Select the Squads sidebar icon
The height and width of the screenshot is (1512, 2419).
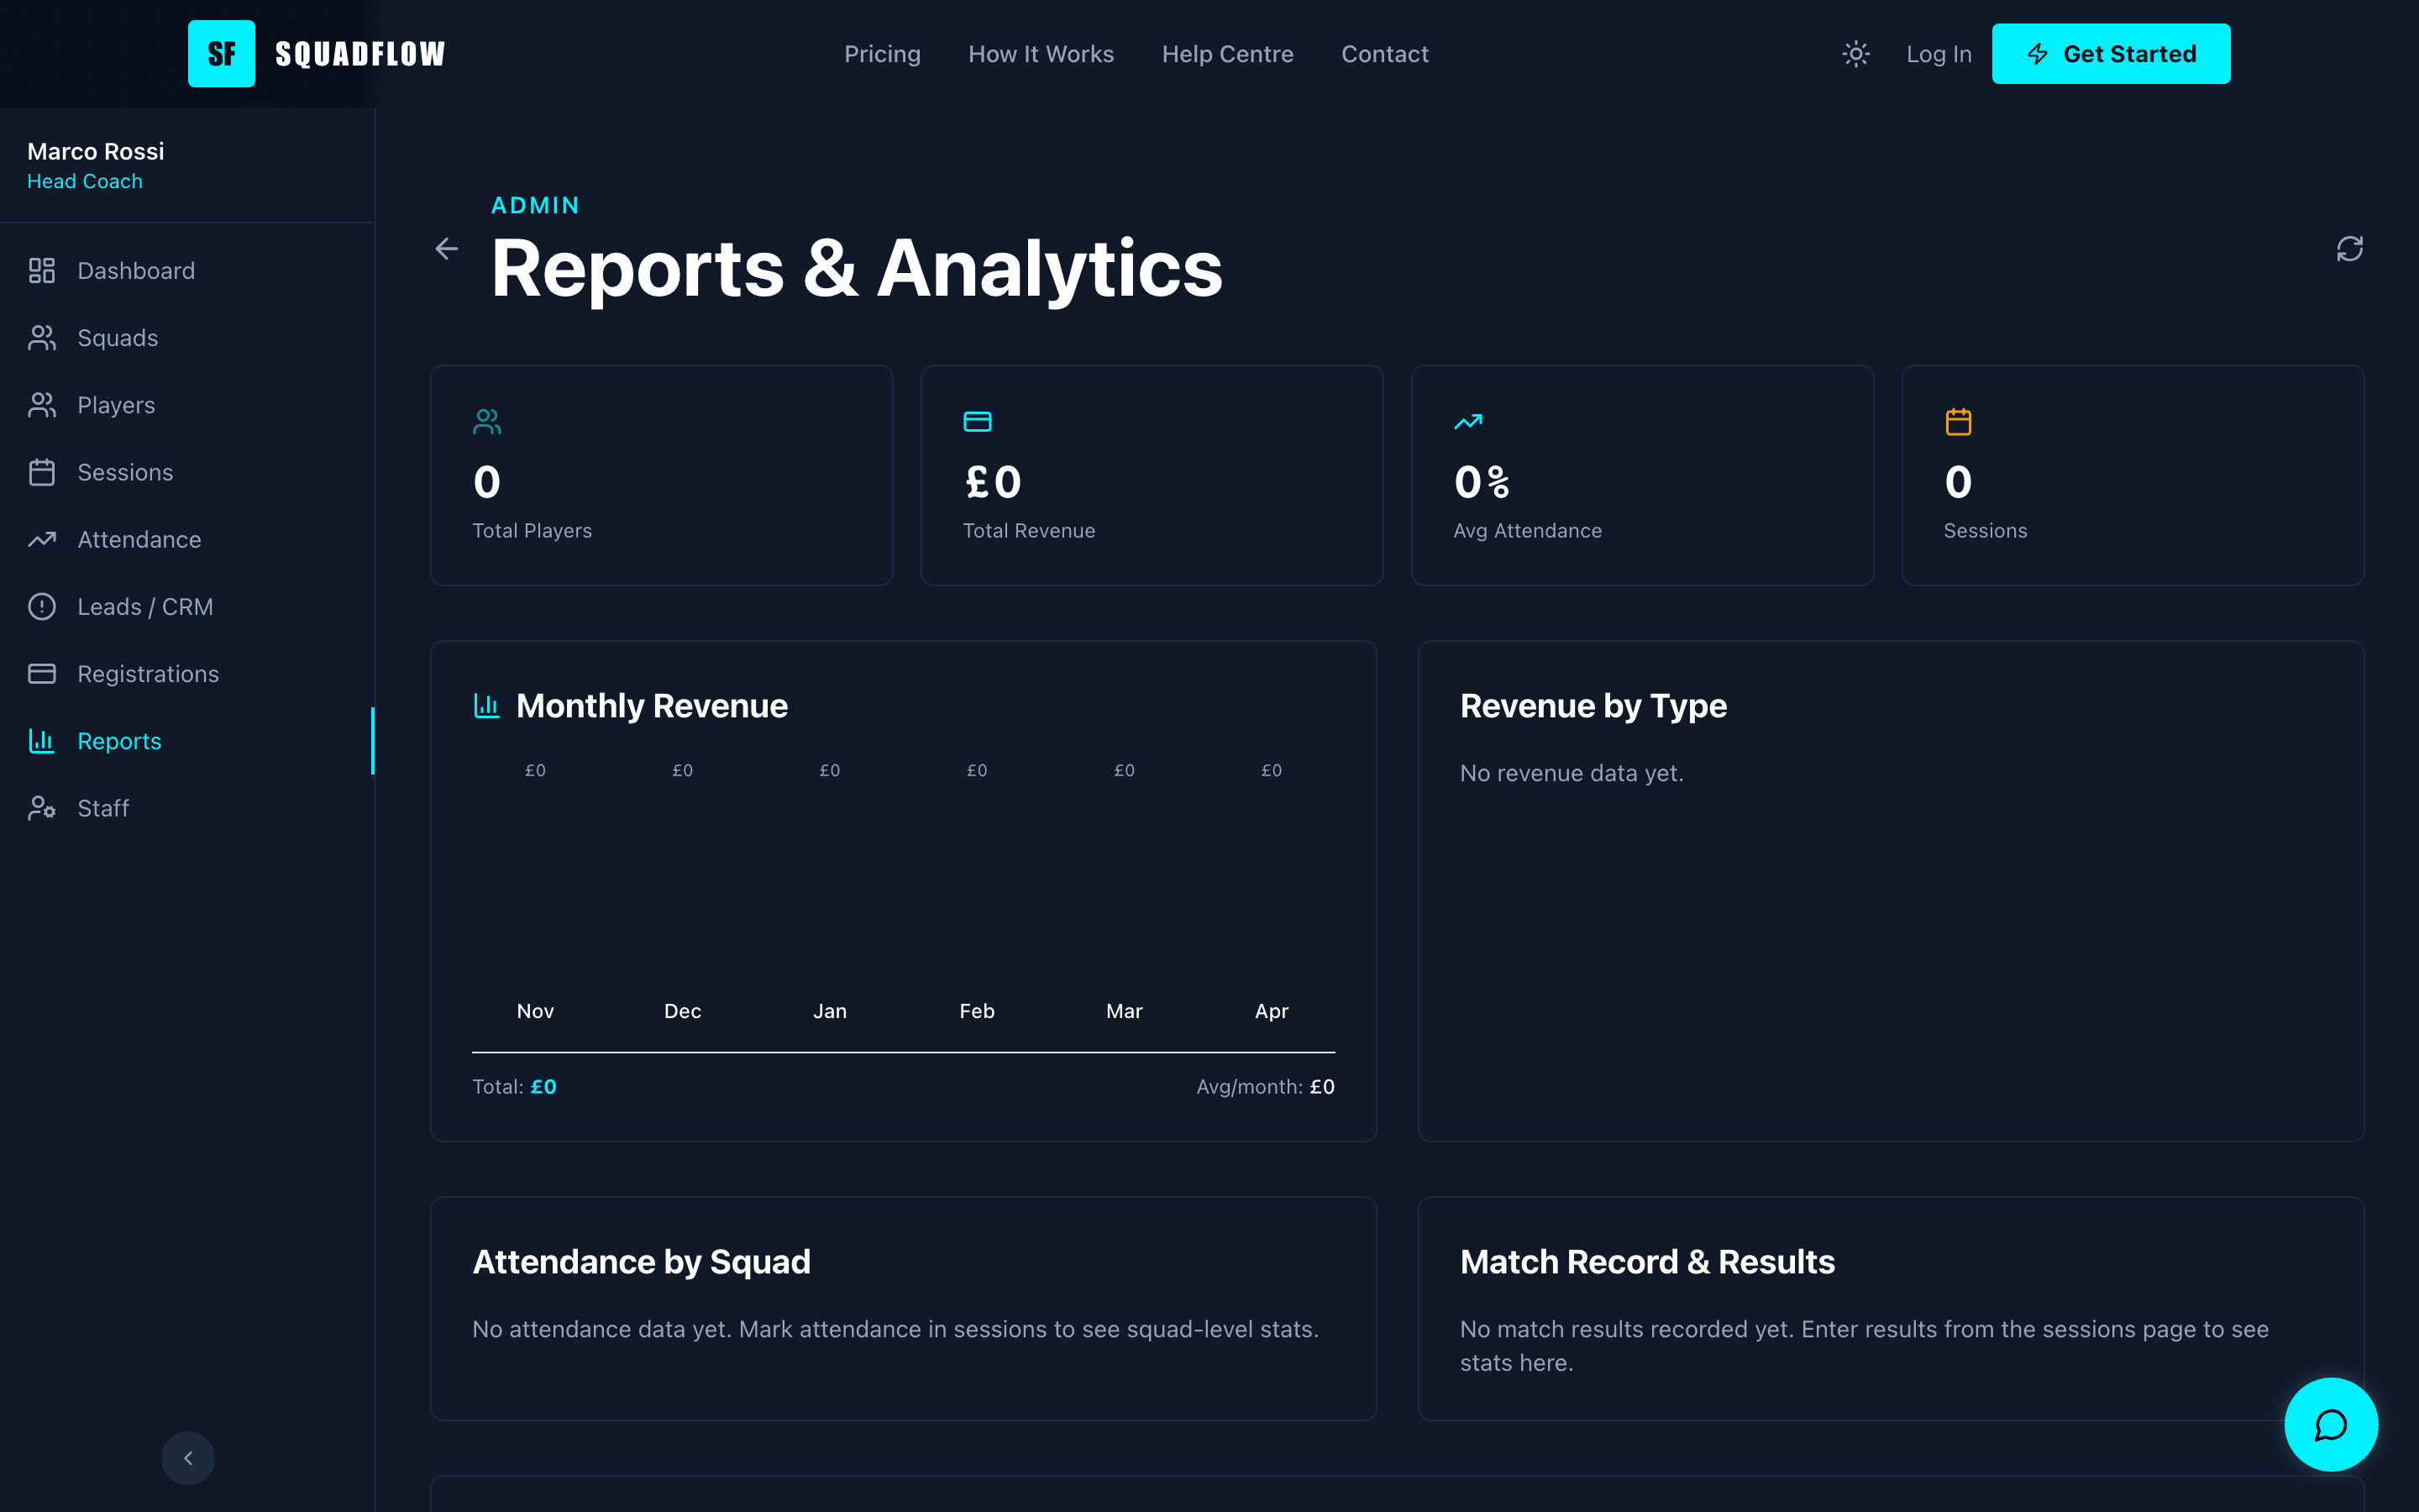click(x=42, y=338)
